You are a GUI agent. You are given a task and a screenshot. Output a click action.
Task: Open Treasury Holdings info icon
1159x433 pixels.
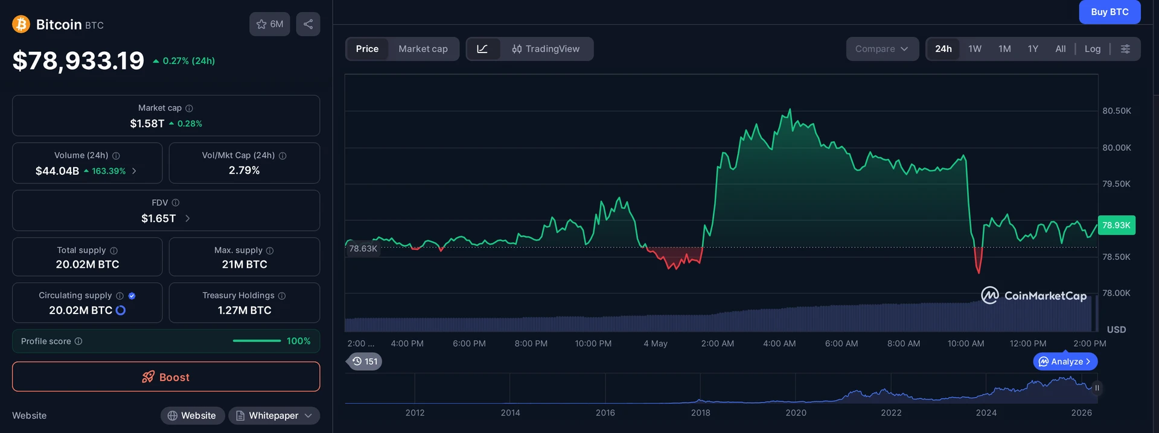coord(282,296)
